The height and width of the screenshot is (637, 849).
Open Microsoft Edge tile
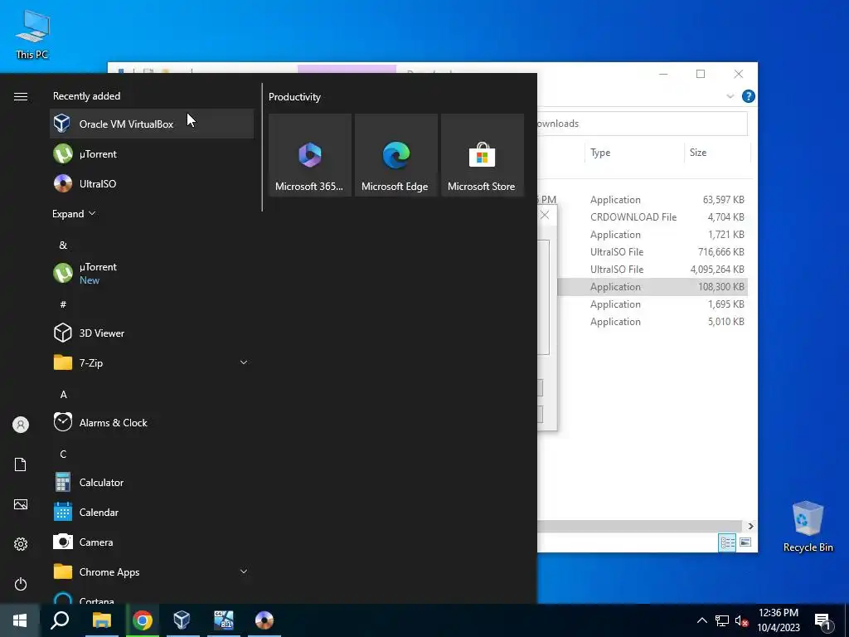[x=395, y=155]
